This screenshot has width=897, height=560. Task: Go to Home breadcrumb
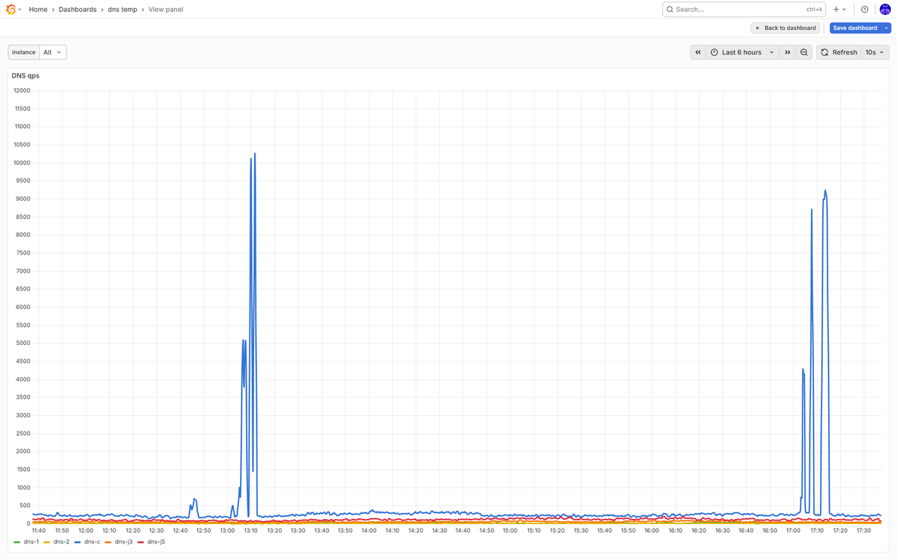[x=38, y=9]
